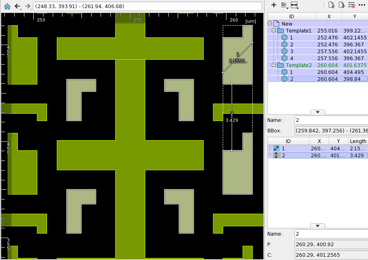
Task: Click the bottom endpoint of vertical ruler 2
Action: tap(232, 150)
